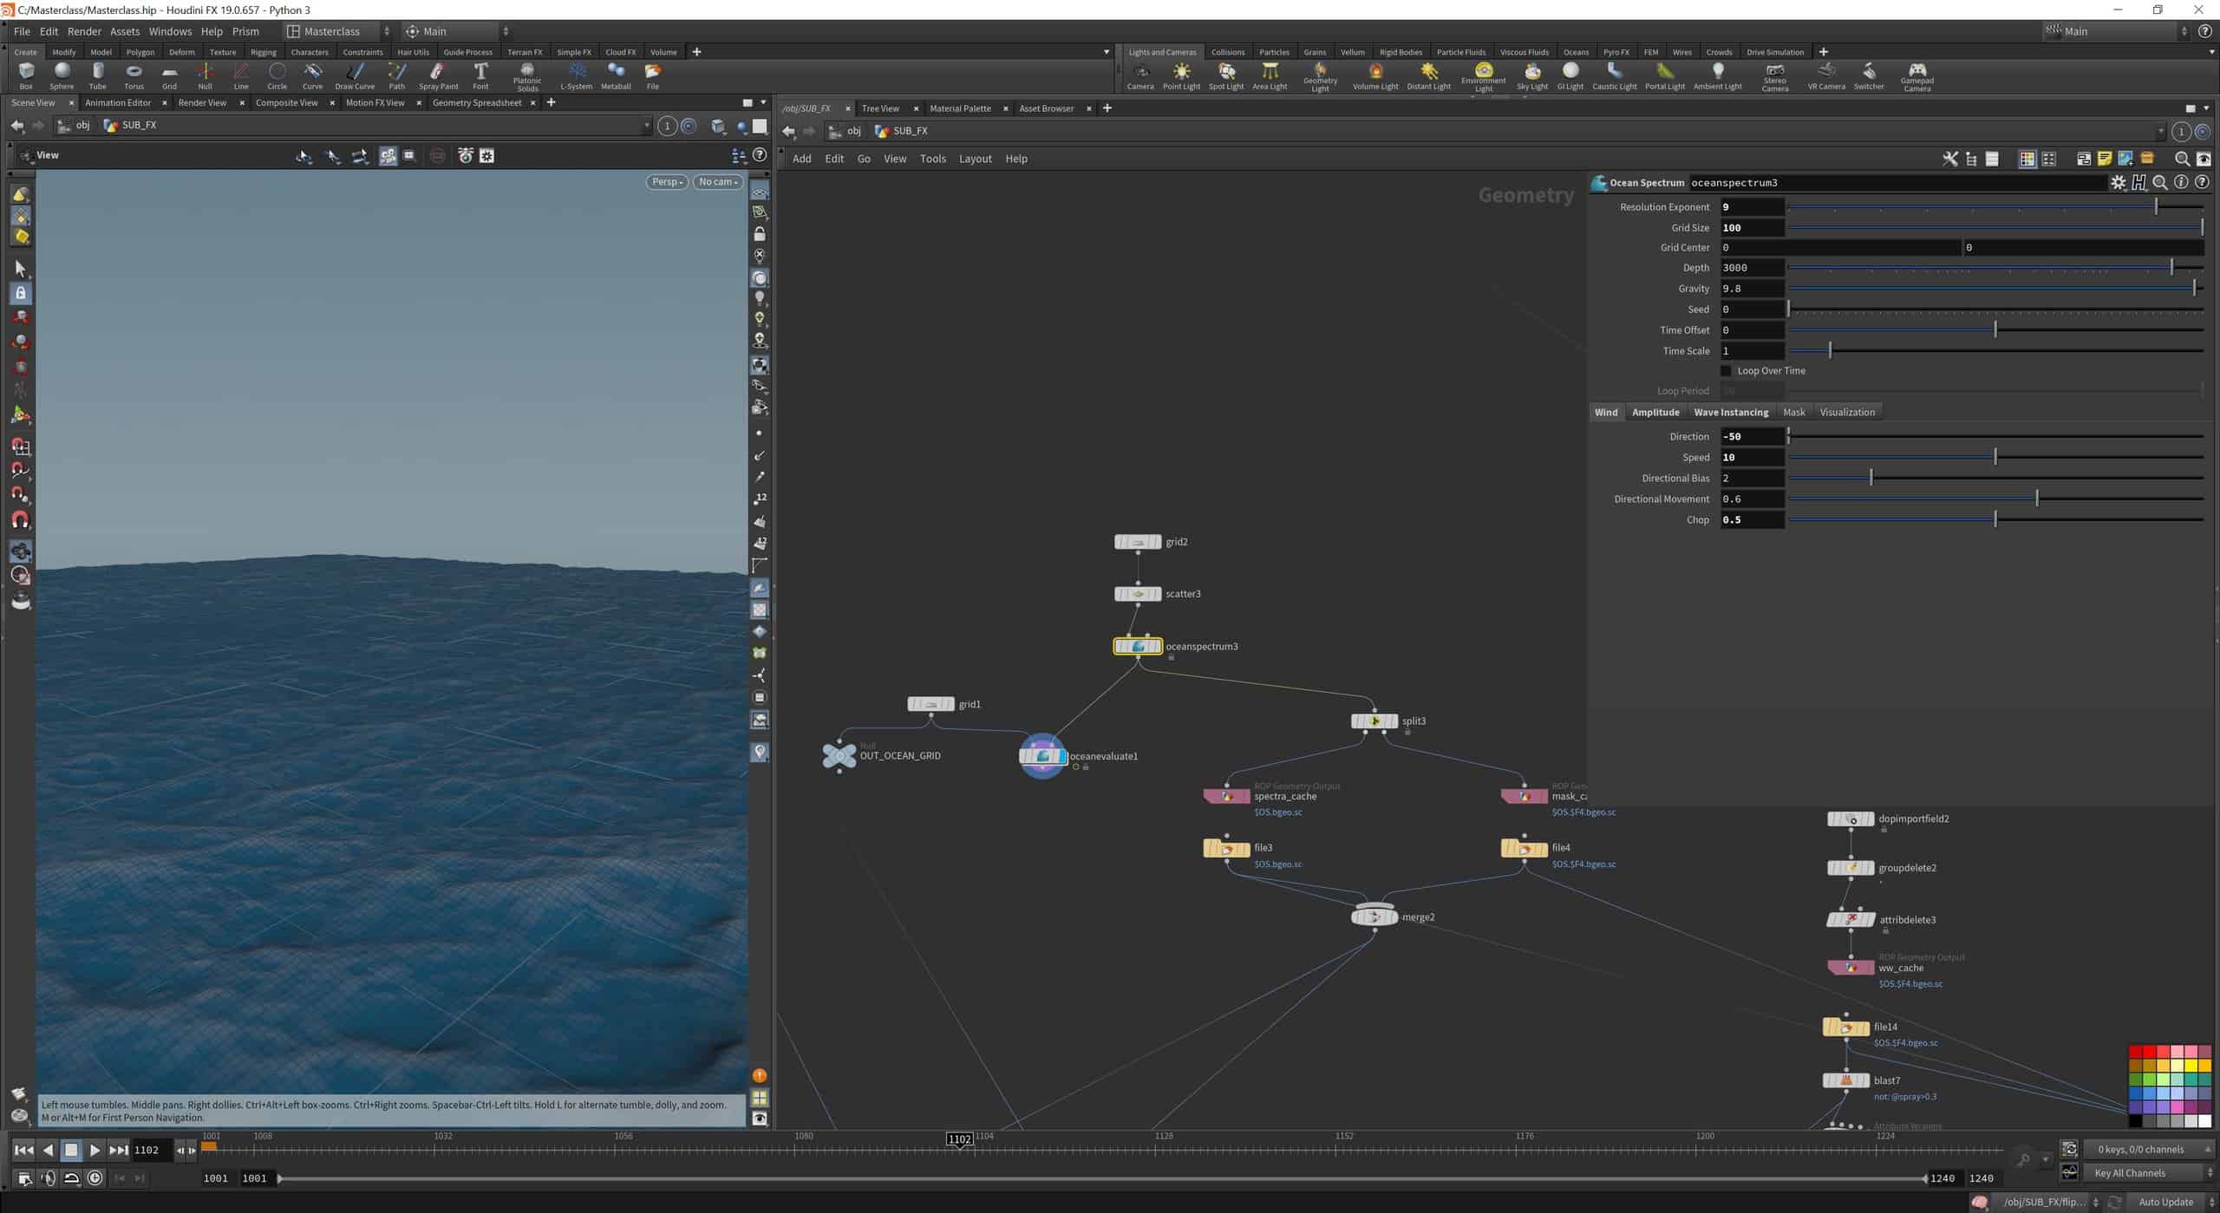This screenshot has height=1213, width=2220.
Task: Click the Key All Channels button
Action: [x=2130, y=1173]
